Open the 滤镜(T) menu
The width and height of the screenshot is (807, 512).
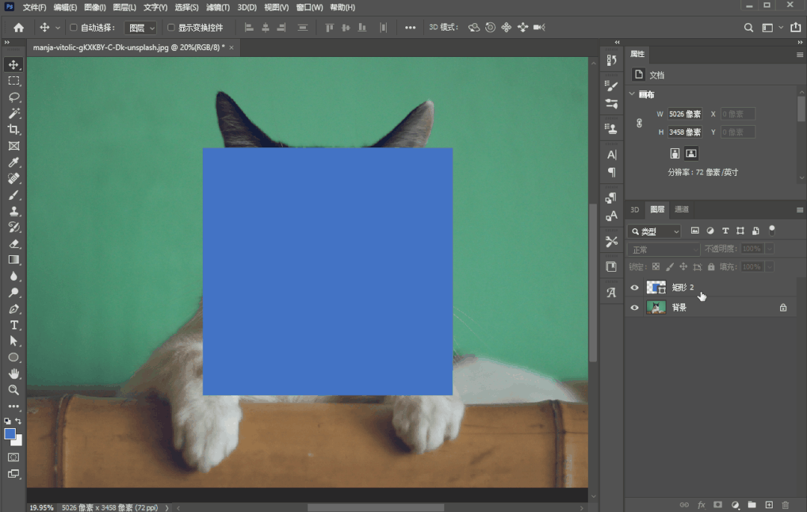point(218,7)
